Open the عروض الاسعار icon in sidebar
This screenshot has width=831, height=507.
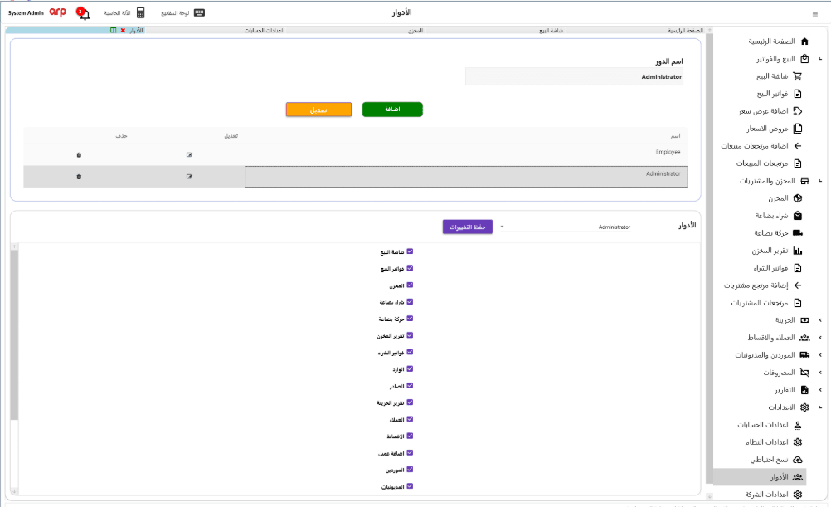click(798, 129)
